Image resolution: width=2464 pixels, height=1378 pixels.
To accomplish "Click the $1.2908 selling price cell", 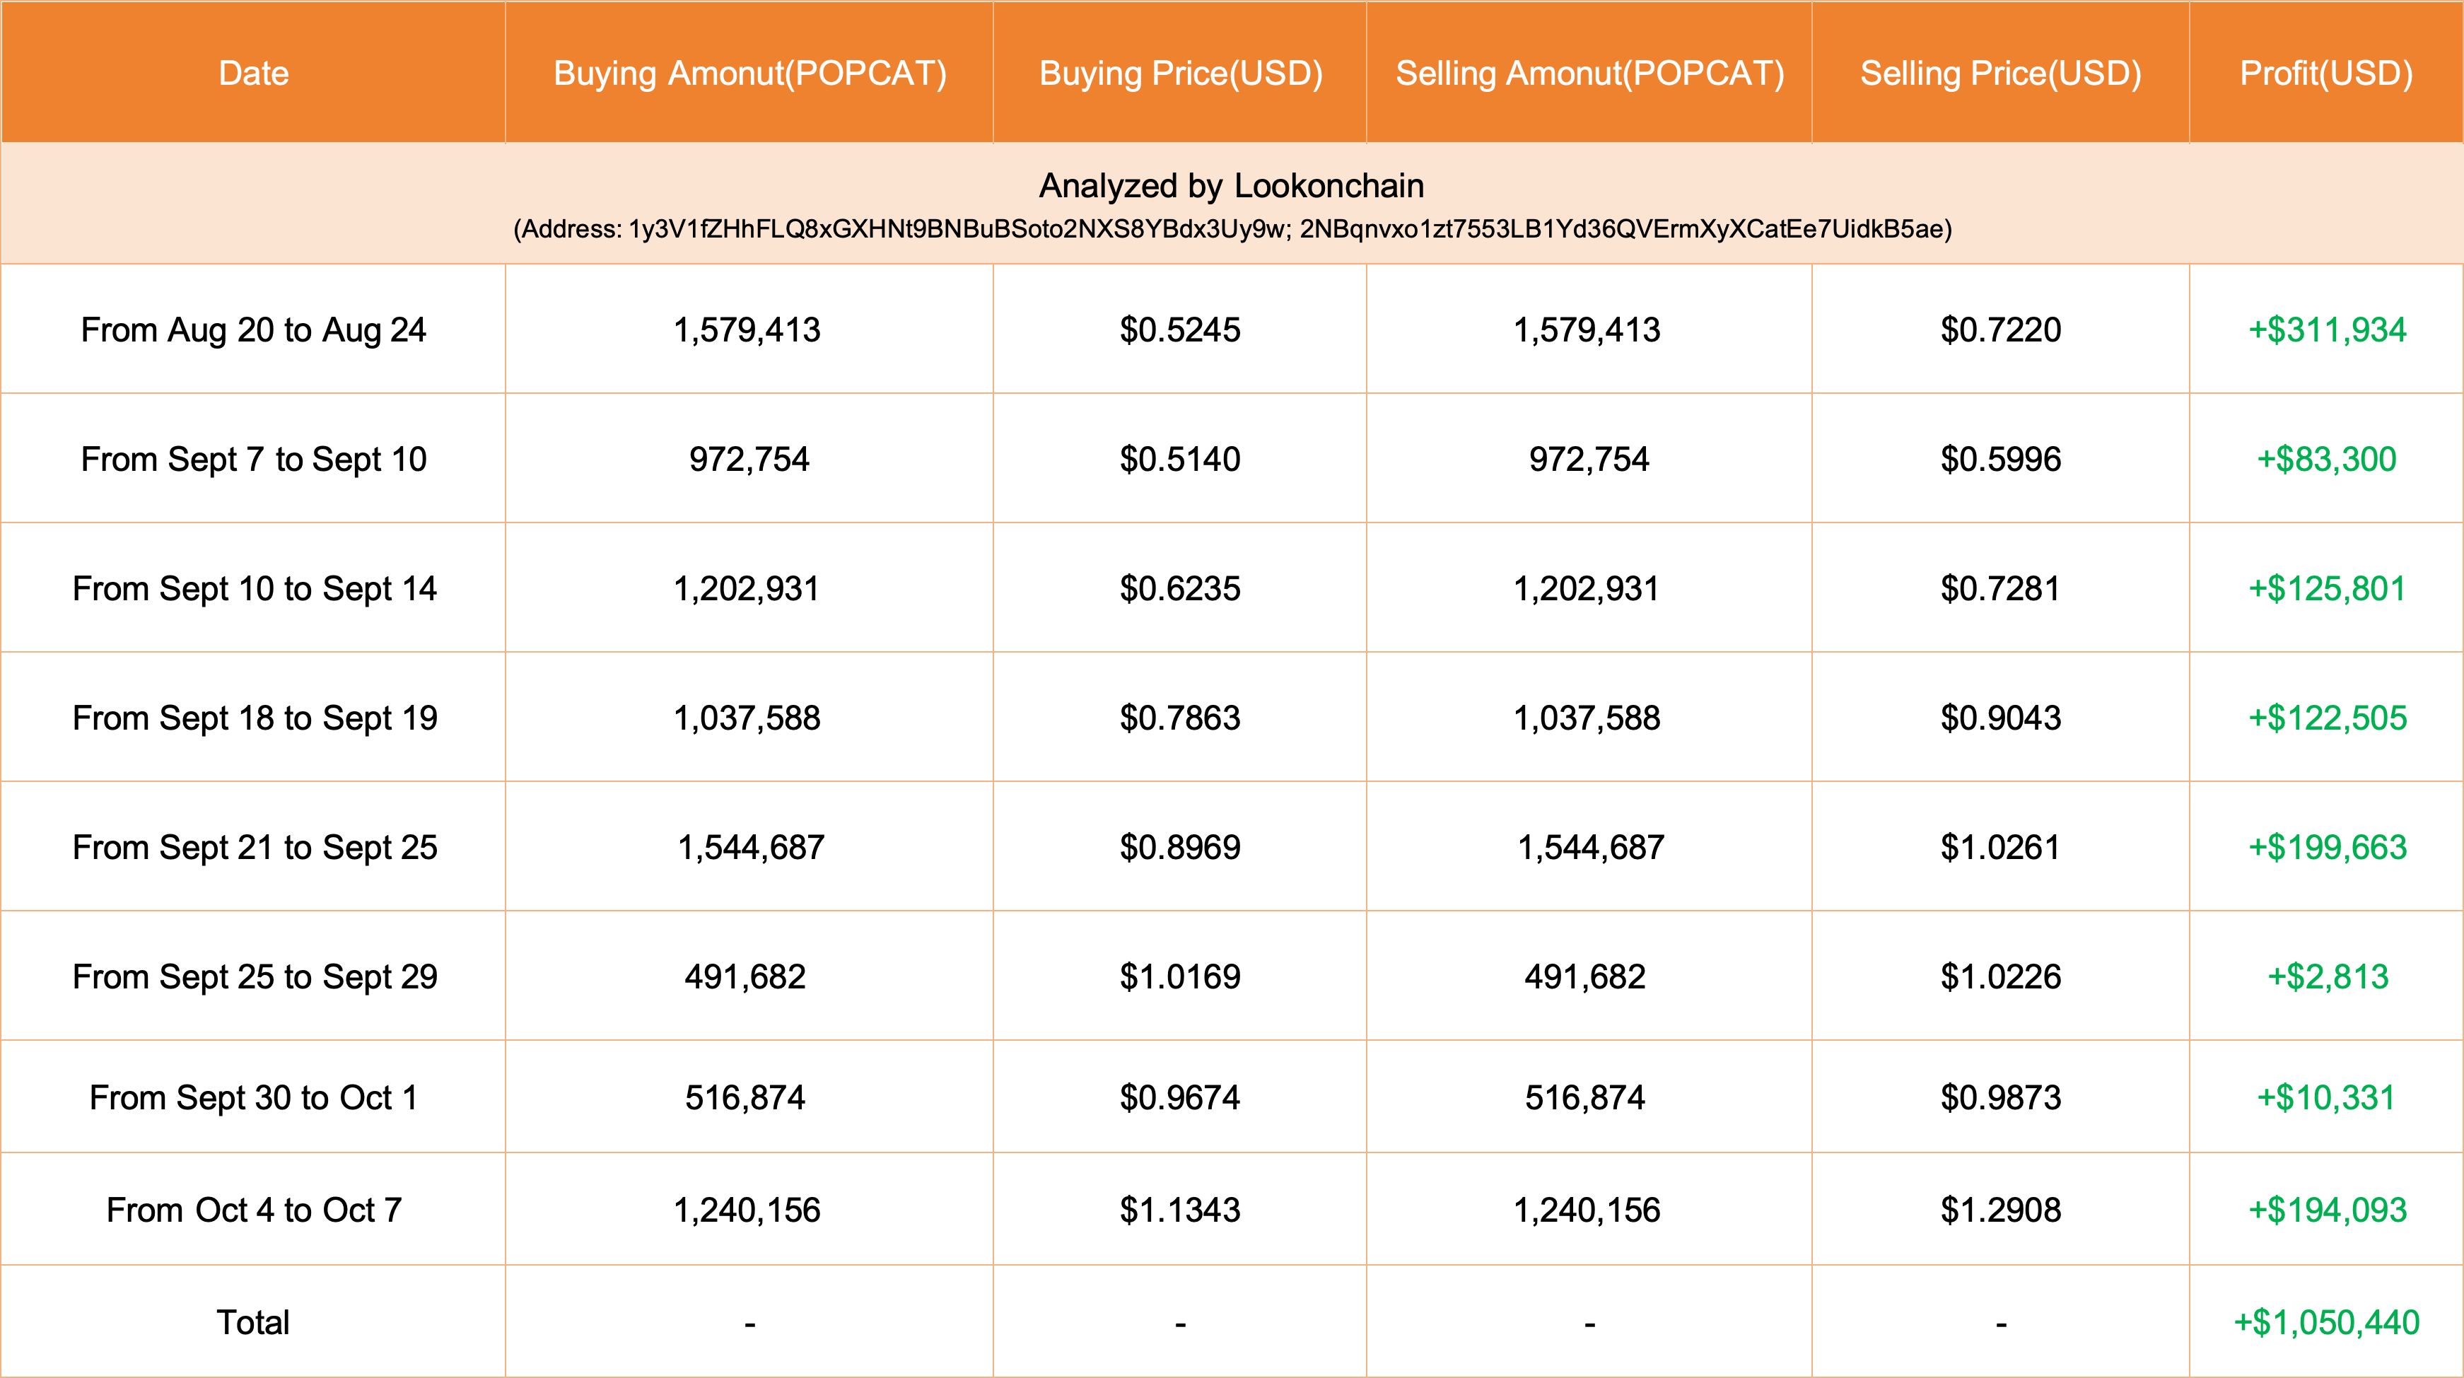I will tap(2000, 1210).
